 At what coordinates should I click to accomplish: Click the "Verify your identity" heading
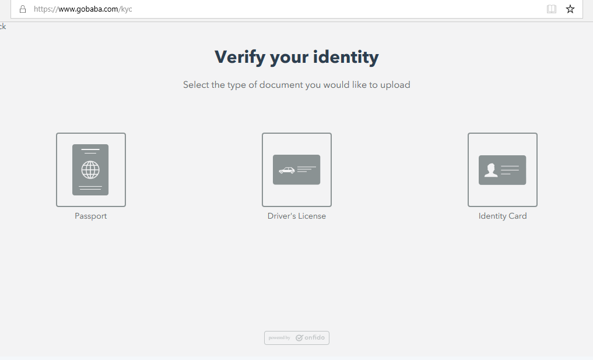(x=296, y=57)
